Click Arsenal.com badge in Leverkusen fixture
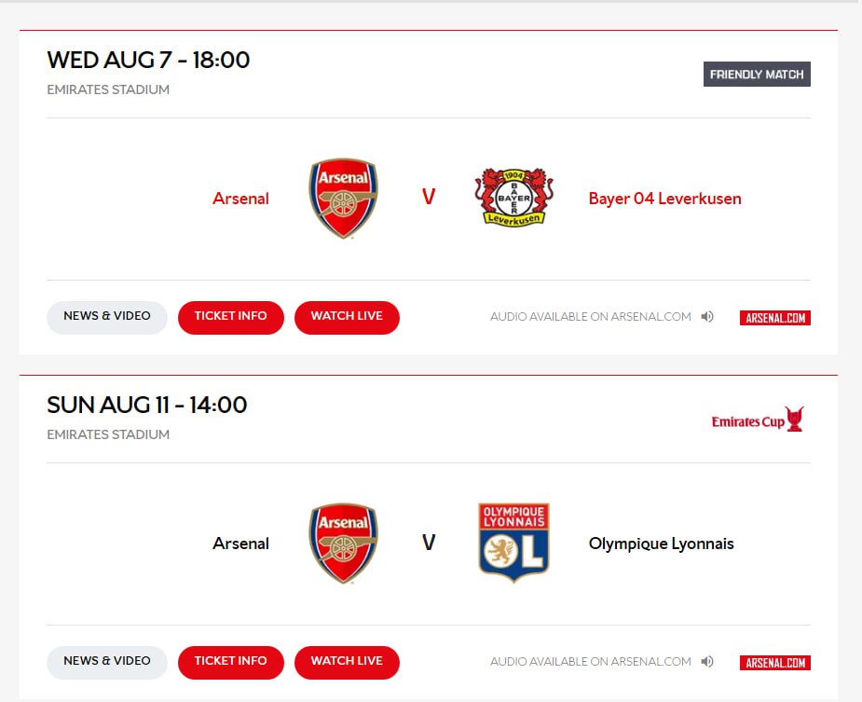The width and height of the screenshot is (862, 702). tap(774, 318)
